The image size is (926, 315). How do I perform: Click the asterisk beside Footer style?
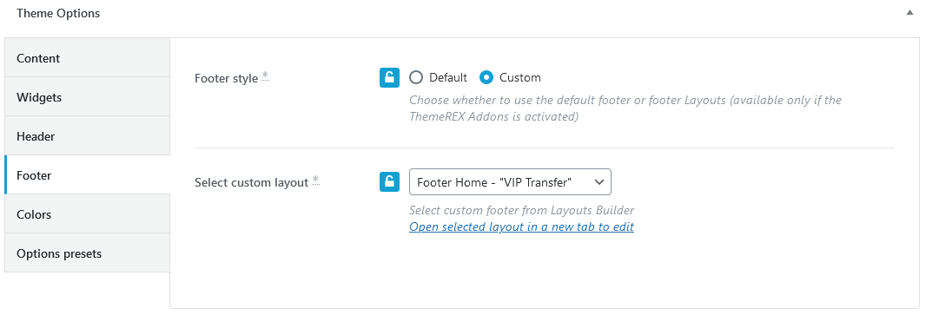point(265,75)
